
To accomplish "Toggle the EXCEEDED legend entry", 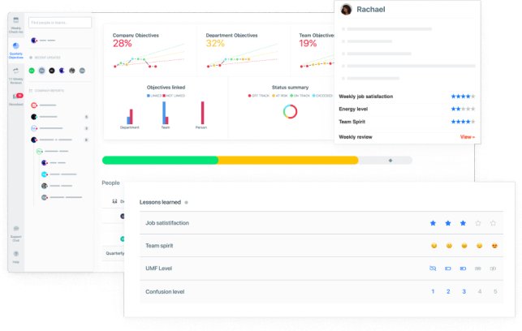I will pos(322,96).
